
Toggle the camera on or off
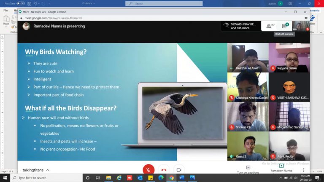[179, 170]
